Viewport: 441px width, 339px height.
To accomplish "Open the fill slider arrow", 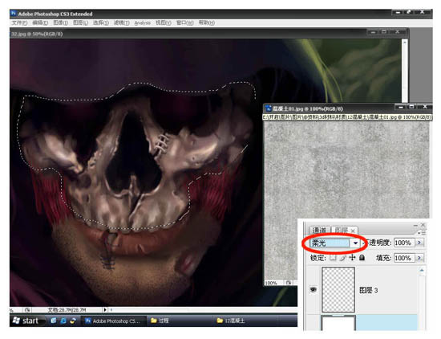I will [x=419, y=258].
